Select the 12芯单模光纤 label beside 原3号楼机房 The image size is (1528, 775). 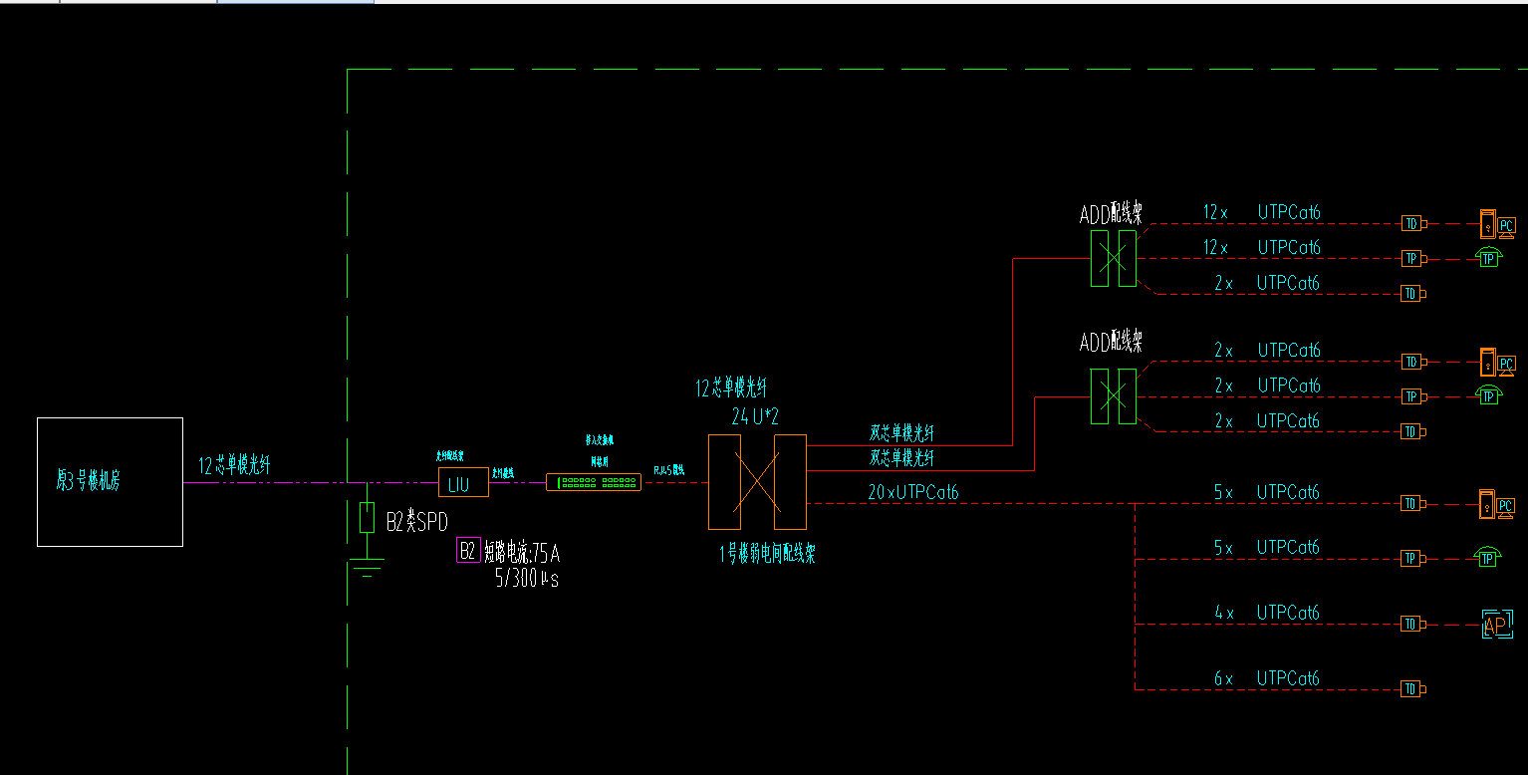pyautogui.click(x=234, y=464)
